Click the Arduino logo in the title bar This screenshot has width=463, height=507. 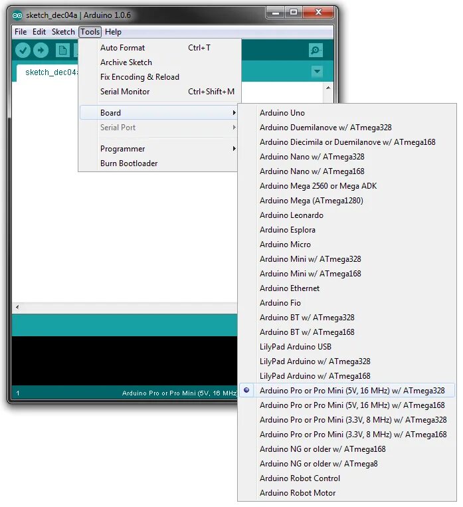[x=17, y=15]
